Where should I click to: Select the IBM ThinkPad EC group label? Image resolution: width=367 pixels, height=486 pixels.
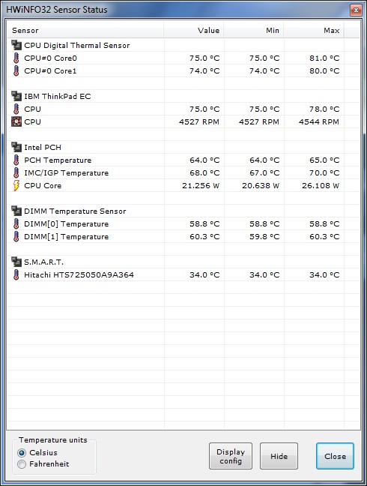click(58, 97)
